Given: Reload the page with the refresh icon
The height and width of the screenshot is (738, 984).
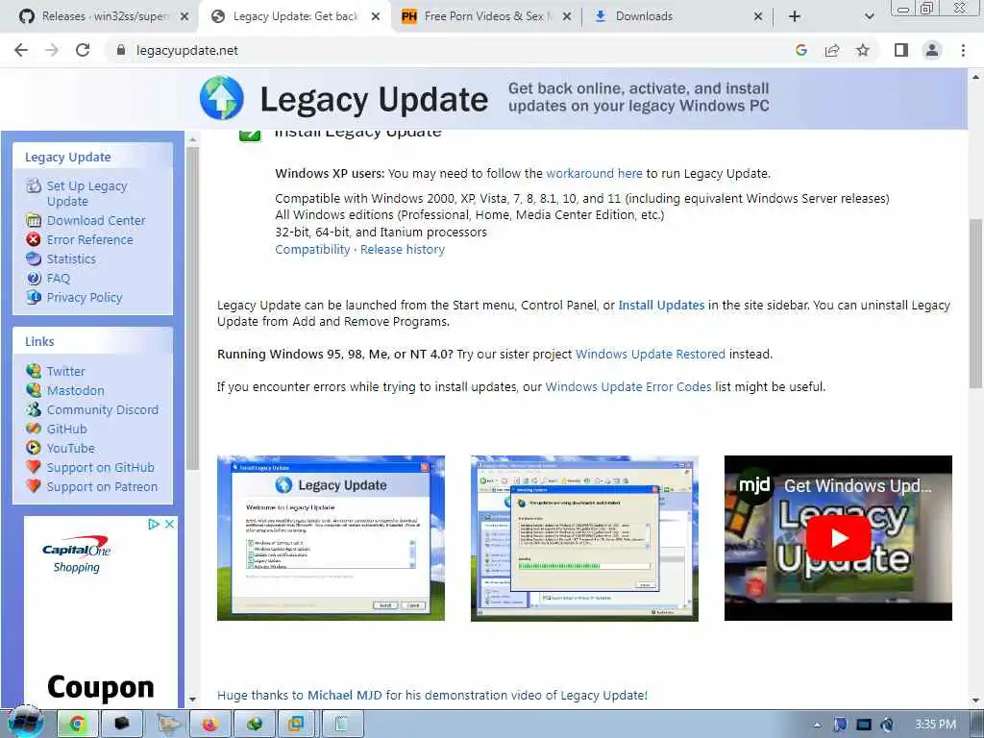Looking at the screenshot, I should [x=83, y=50].
